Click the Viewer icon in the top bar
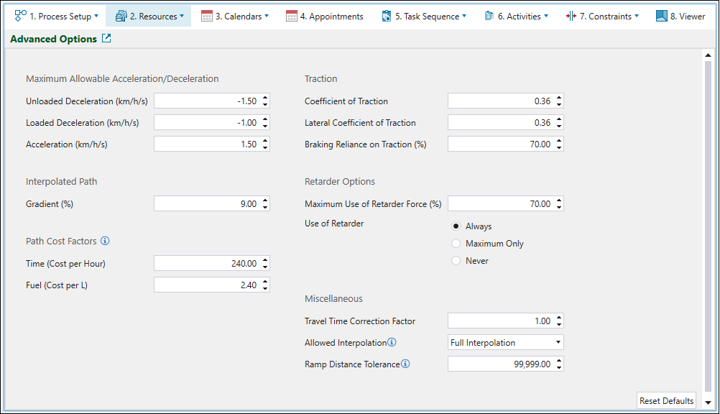The width and height of the screenshot is (720, 414). click(661, 16)
